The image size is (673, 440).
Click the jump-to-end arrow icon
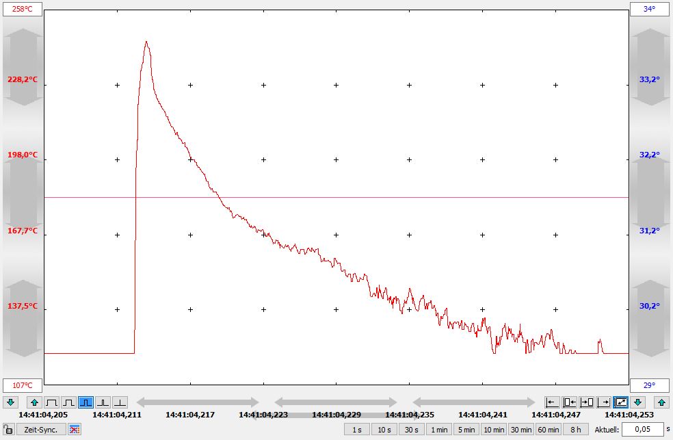(604, 402)
